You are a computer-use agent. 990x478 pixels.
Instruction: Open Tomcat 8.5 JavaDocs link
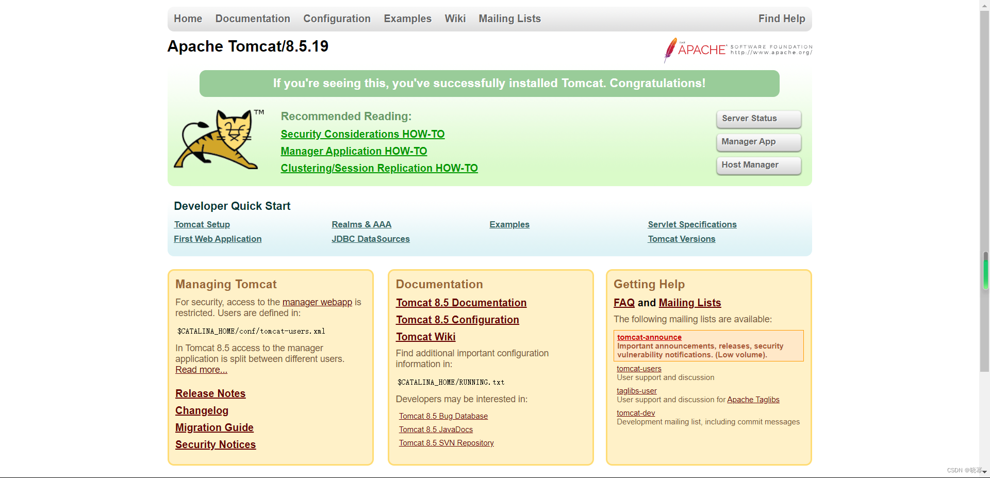(436, 430)
